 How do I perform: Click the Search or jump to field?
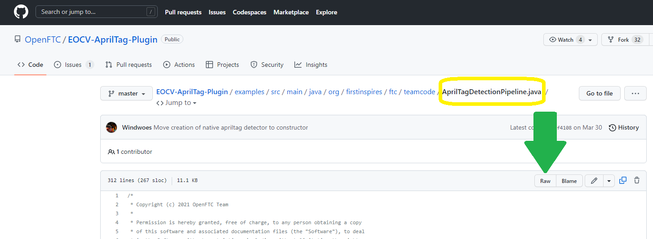click(x=96, y=12)
